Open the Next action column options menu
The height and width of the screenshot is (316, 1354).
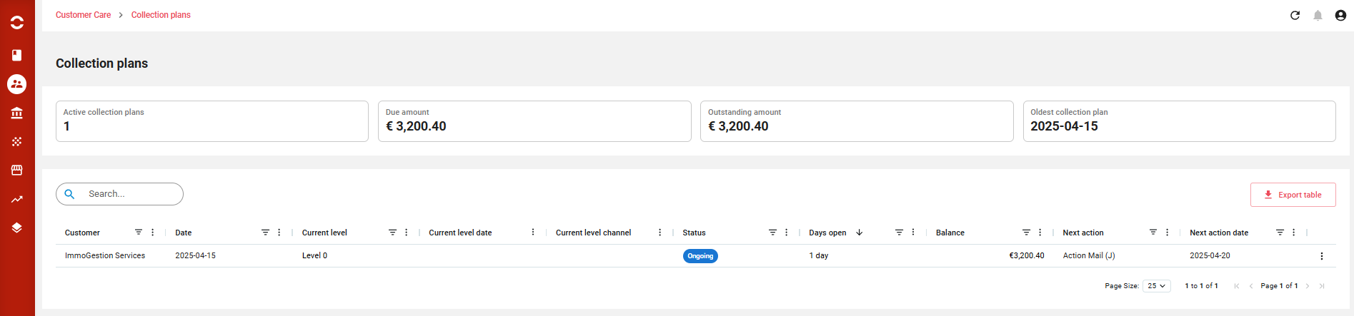point(1167,233)
